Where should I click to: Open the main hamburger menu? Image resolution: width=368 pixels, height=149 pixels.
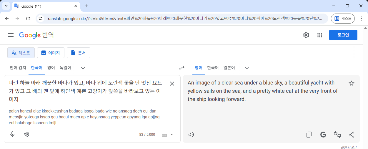11,35
